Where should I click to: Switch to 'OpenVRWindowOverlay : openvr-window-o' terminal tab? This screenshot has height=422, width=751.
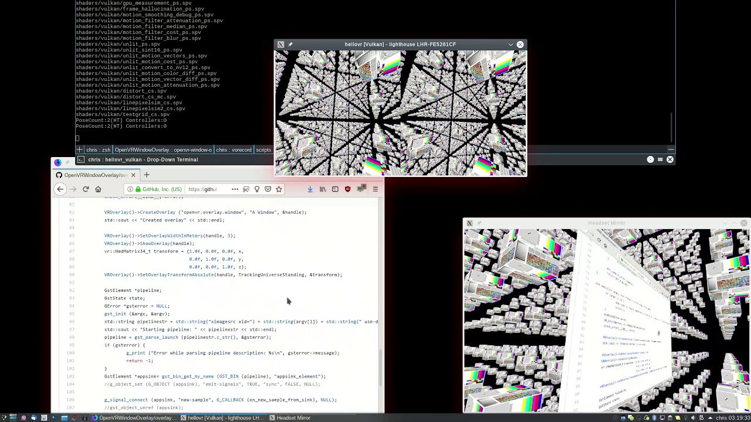pyautogui.click(x=163, y=150)
